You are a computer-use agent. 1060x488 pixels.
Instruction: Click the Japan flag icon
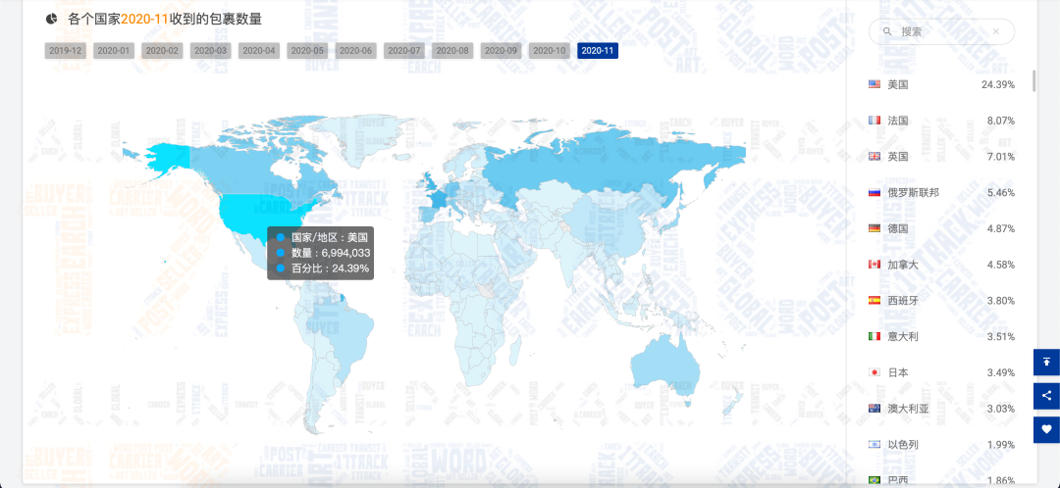(x=874, y=372)
